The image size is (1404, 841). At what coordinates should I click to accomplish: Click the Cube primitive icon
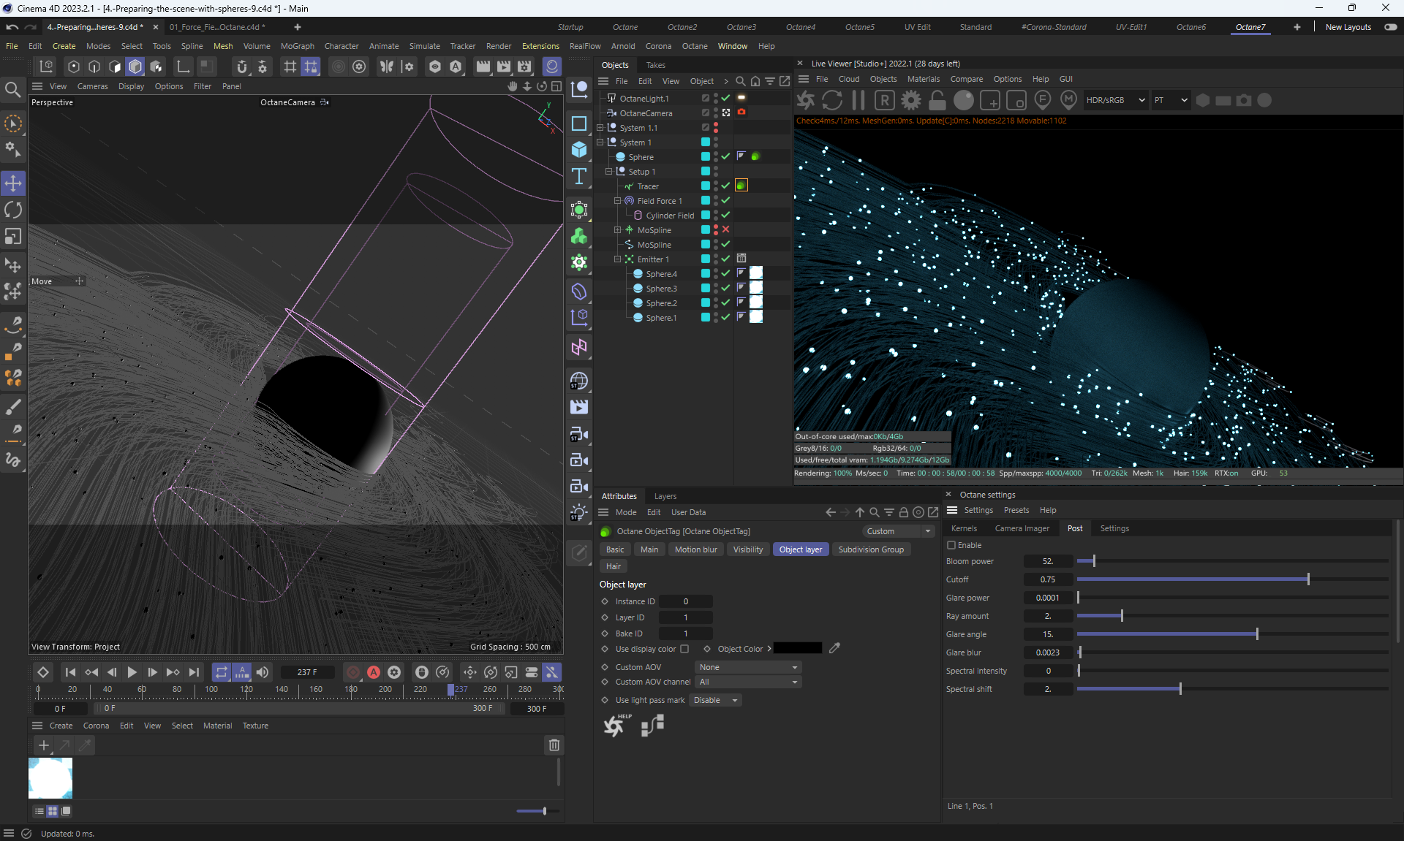pyautogui.click(x=579, y=149)
